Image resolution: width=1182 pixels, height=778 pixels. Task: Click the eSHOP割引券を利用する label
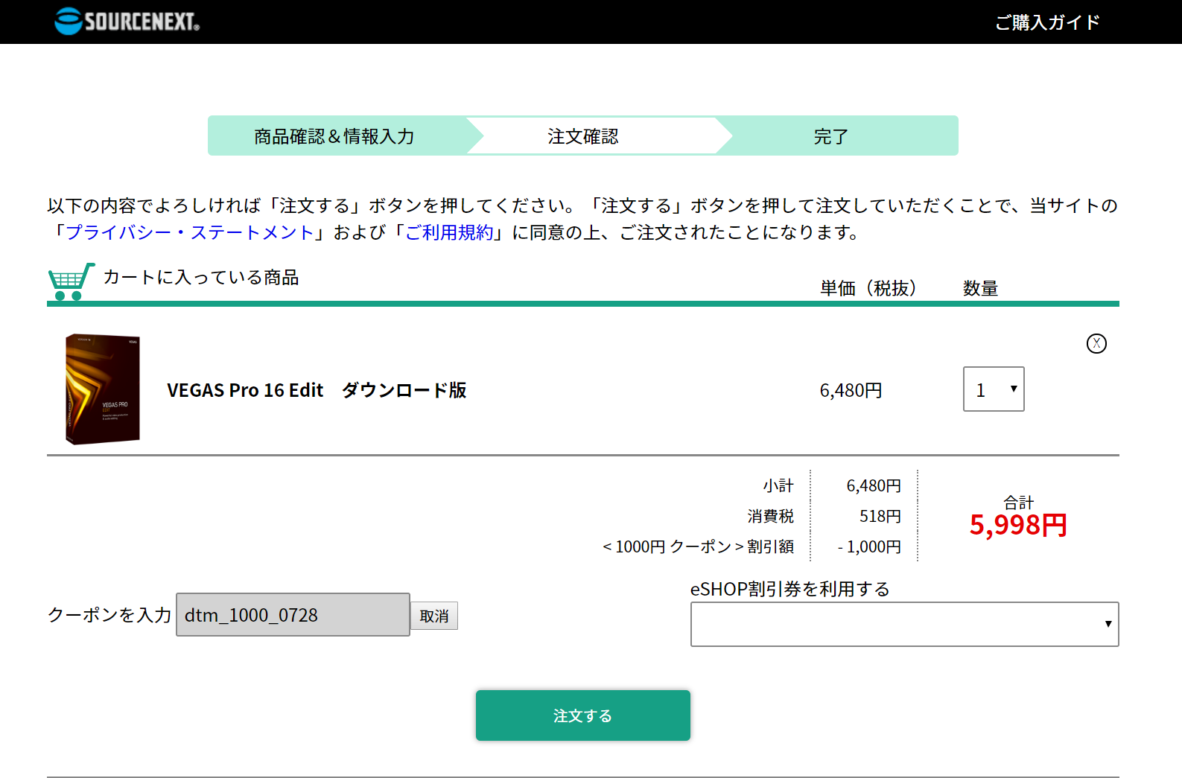(x=790, y=589)
